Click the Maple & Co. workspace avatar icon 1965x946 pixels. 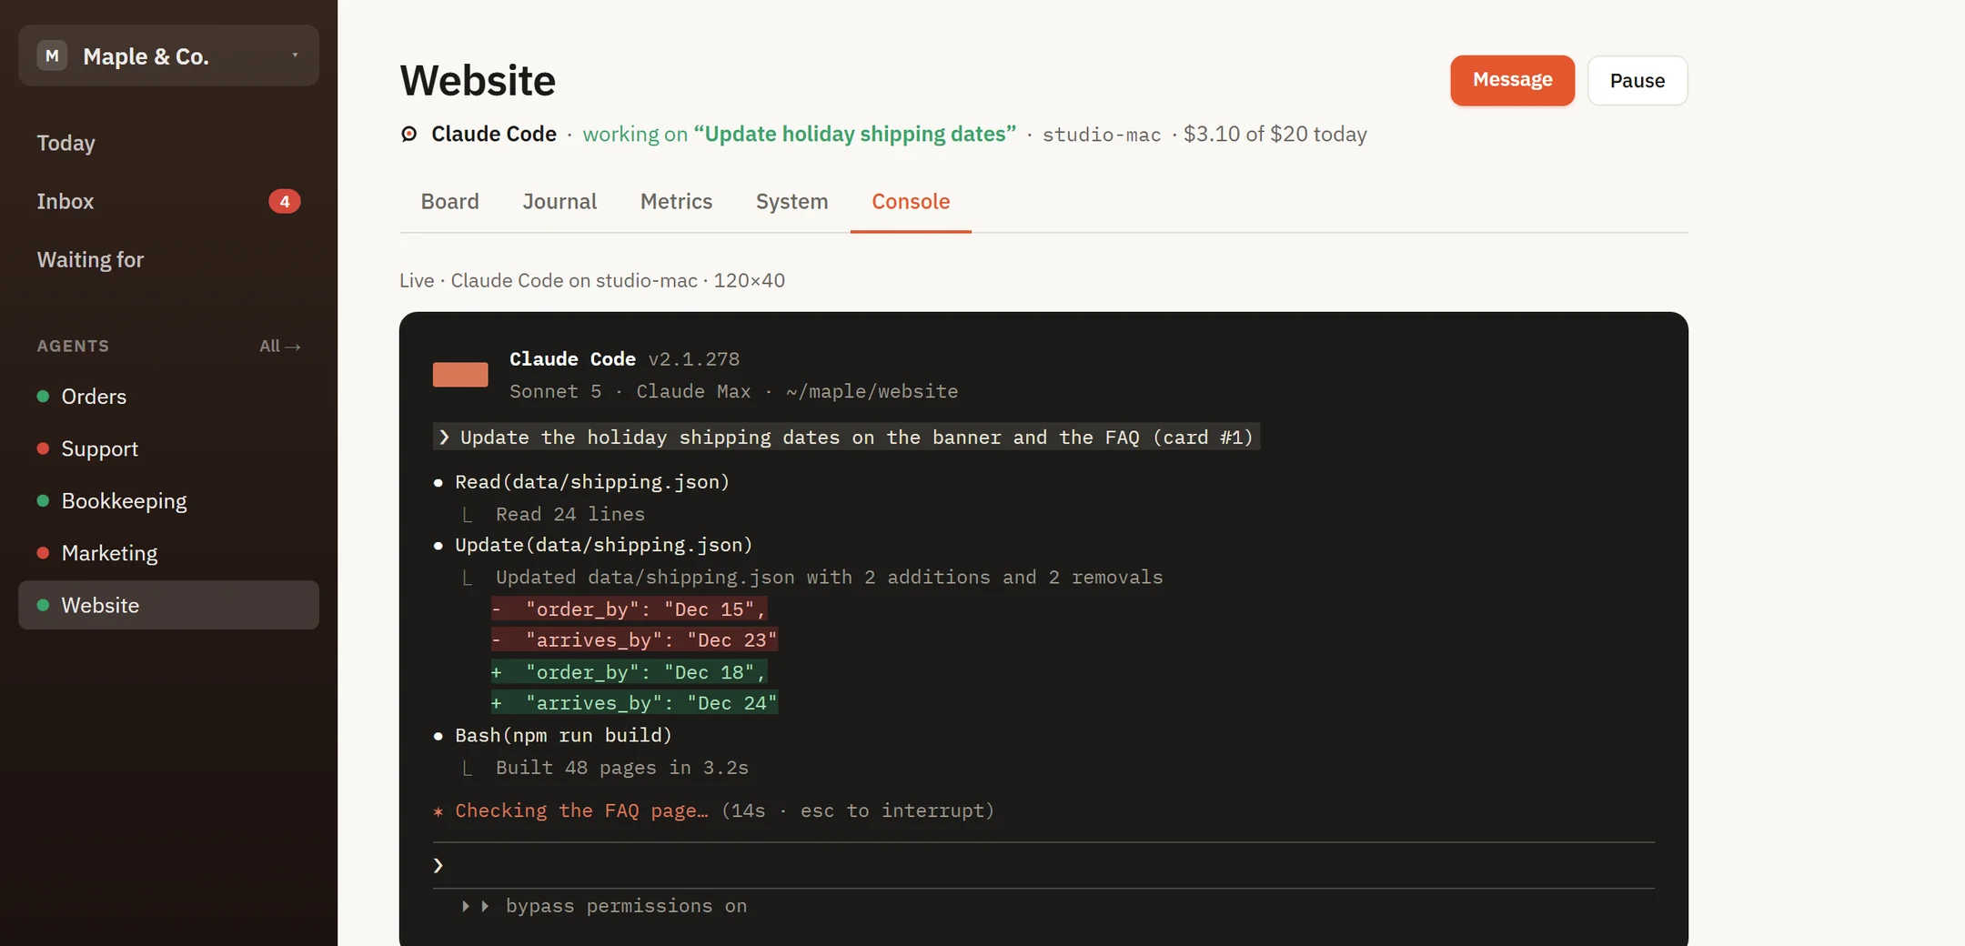tap(52, 55)
